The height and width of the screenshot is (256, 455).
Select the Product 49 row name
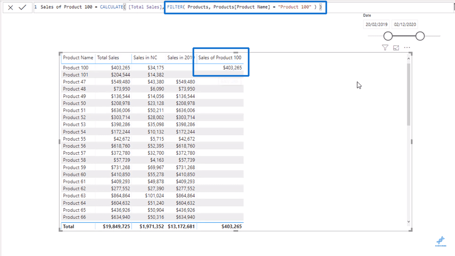pos(74,96)
